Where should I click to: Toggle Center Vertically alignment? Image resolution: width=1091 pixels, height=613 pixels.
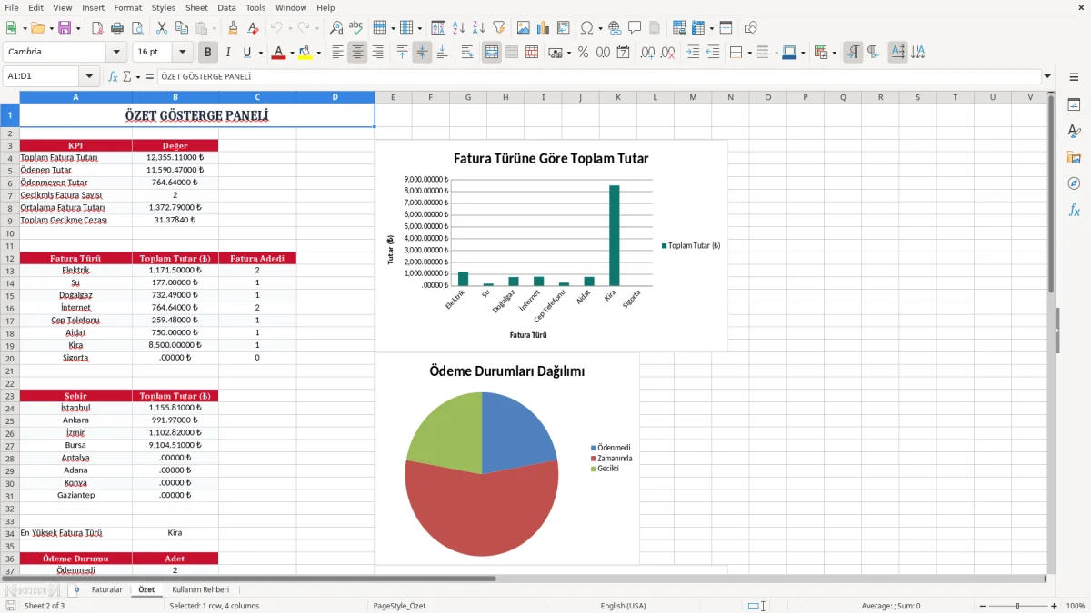[422, 53]
